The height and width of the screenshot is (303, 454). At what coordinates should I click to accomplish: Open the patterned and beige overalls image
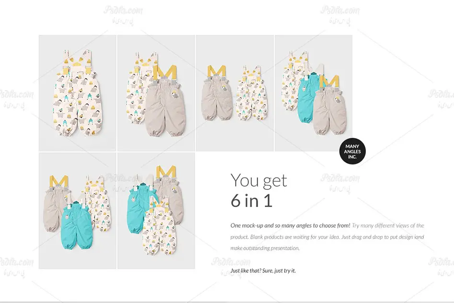(156, 93)
